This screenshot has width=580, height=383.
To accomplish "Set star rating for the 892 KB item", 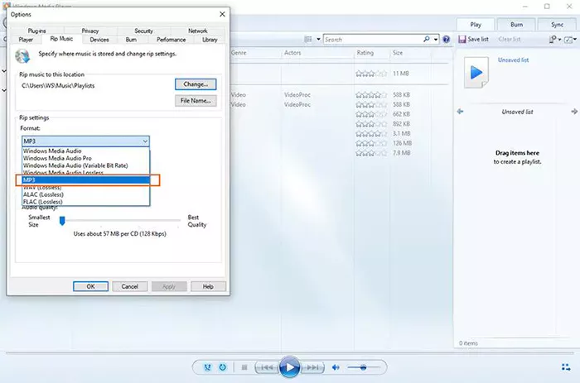I will click(x=371, y=124).
